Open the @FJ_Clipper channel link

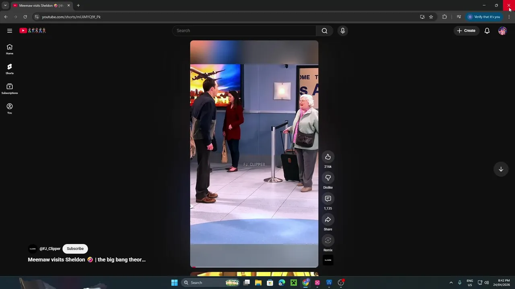coord(50,248)
